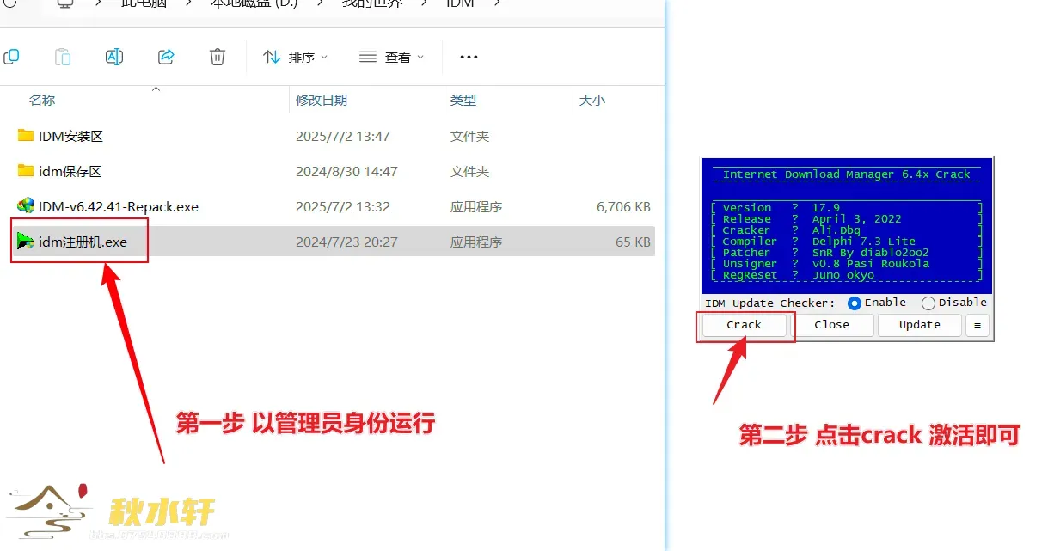Viewport: 1054px width, 551px height.
Task: Expand the breadcrumb chevron after IDM
Action: 497,4
